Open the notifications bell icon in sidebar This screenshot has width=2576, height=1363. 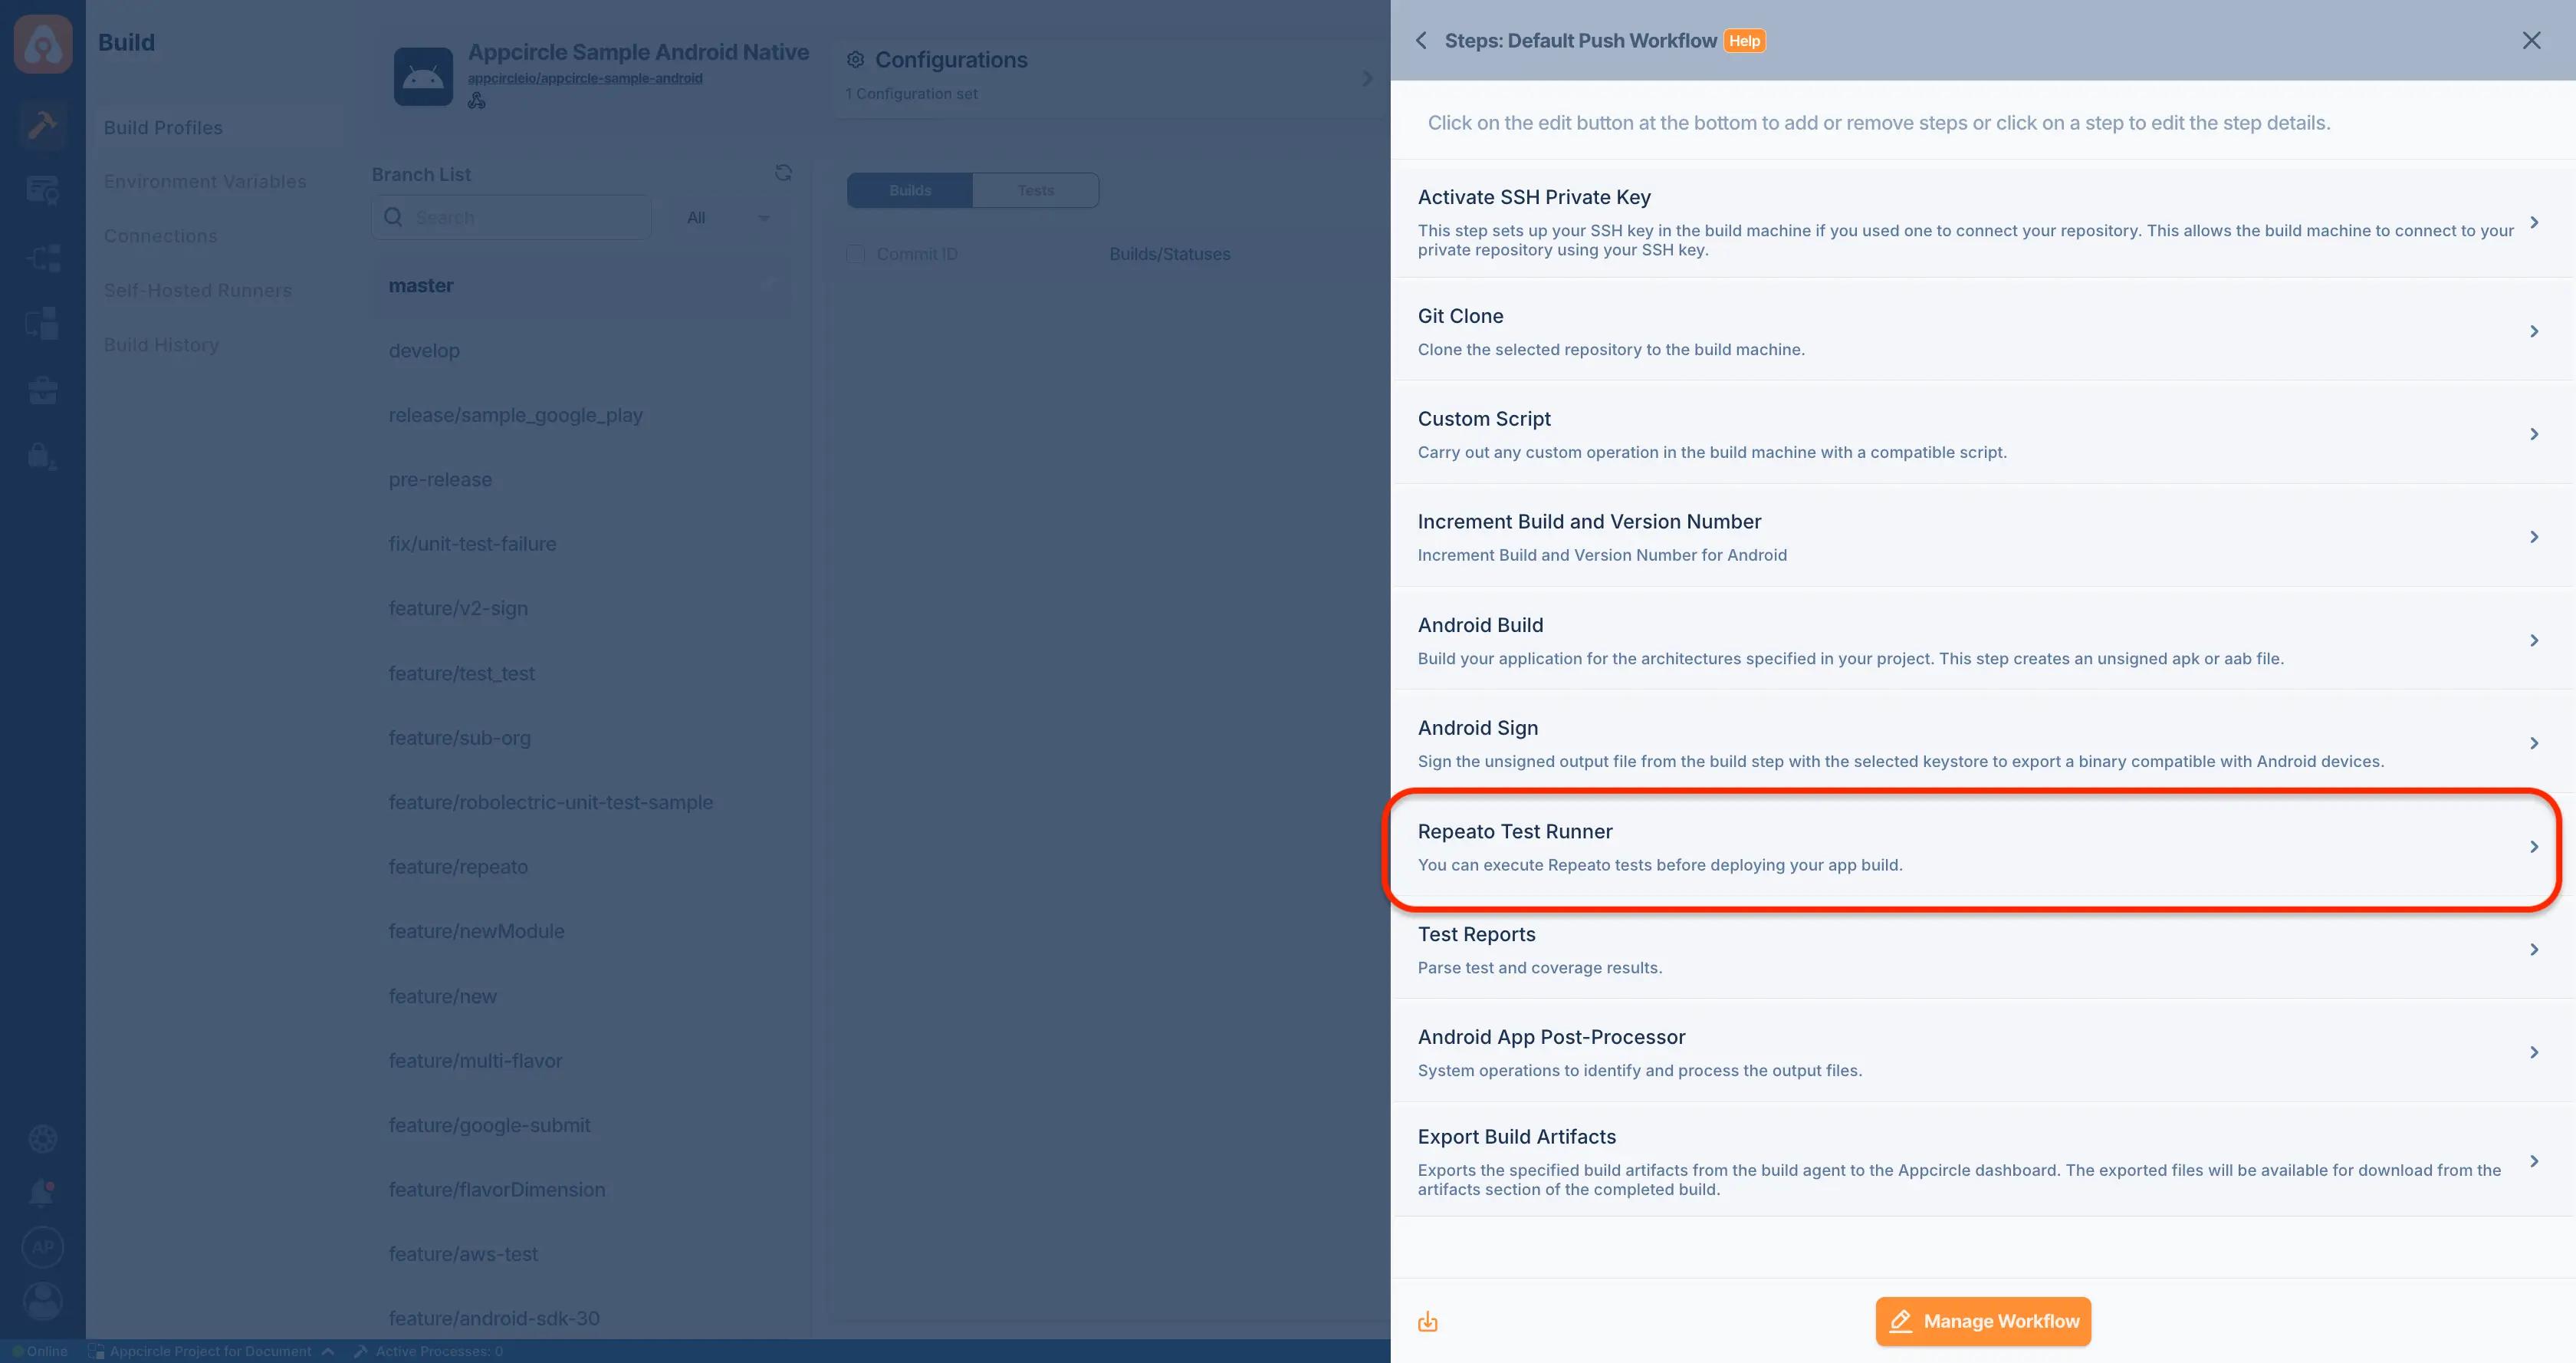pyautogui.click(x=42, y=1192)
